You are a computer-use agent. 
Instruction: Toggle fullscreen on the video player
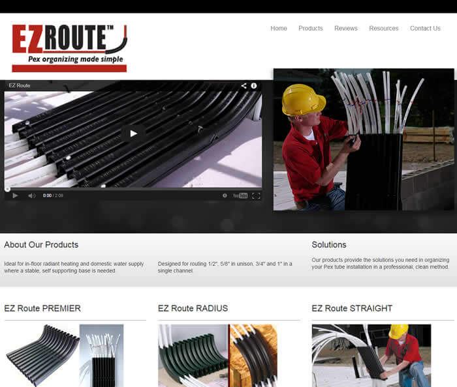tap(256, 195)
